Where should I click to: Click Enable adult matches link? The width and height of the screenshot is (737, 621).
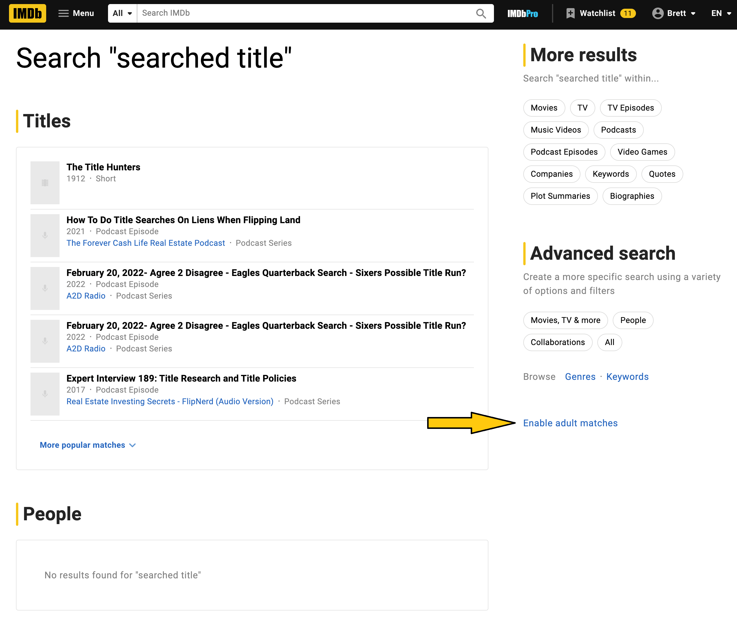[570, 423]
